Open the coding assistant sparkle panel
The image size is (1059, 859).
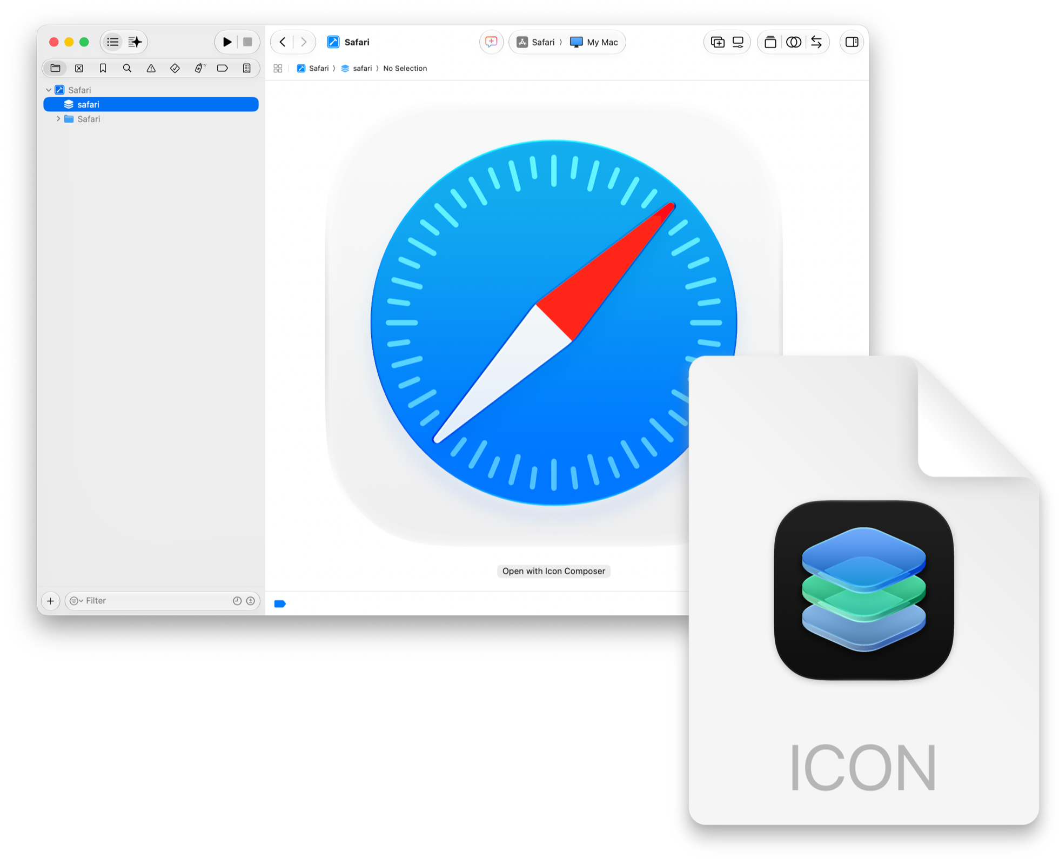coord(135,42)
